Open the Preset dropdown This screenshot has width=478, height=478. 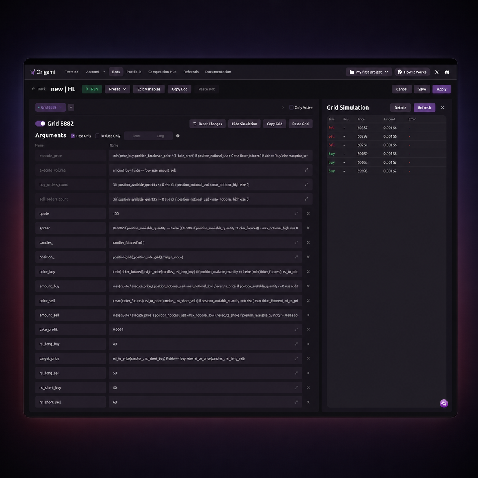[x=117, y=89]
